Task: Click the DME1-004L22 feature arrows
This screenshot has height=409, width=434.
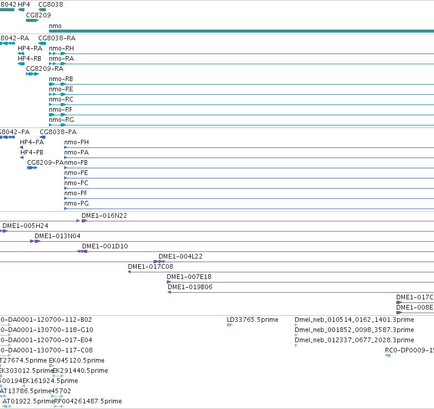Action: pos(160,262)
